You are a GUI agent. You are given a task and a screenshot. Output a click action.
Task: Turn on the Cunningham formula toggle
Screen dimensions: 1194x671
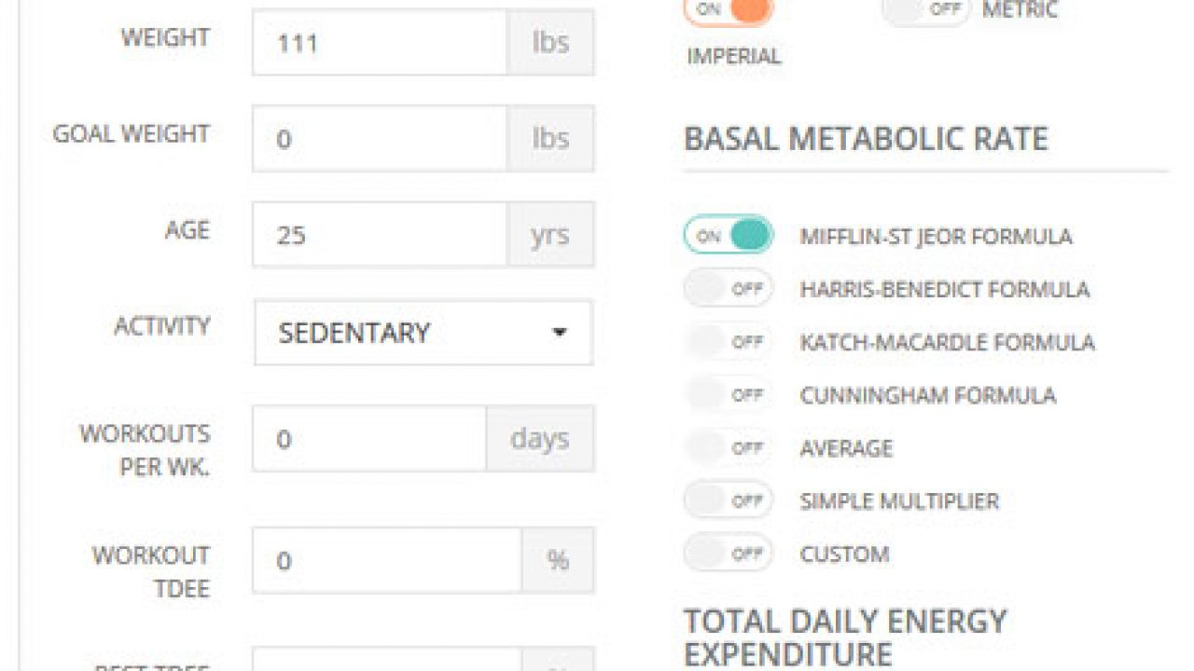pos(729,394)
